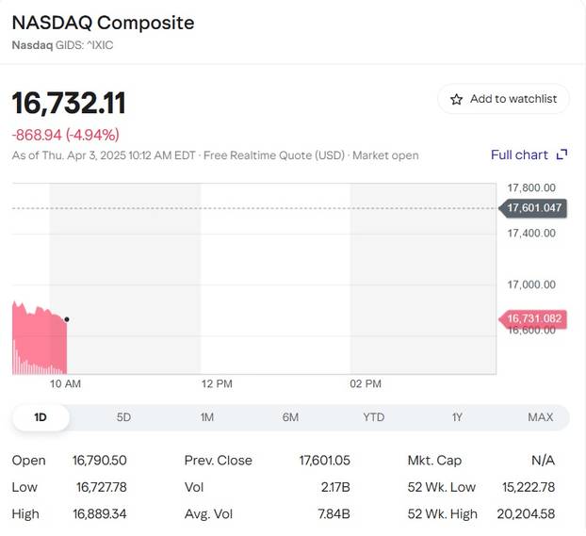
Task: Select the 6M chart range
Action: [290, 417]
